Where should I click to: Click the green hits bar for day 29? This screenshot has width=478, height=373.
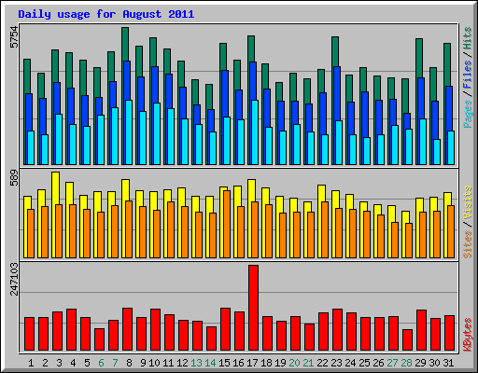(419, 58)
